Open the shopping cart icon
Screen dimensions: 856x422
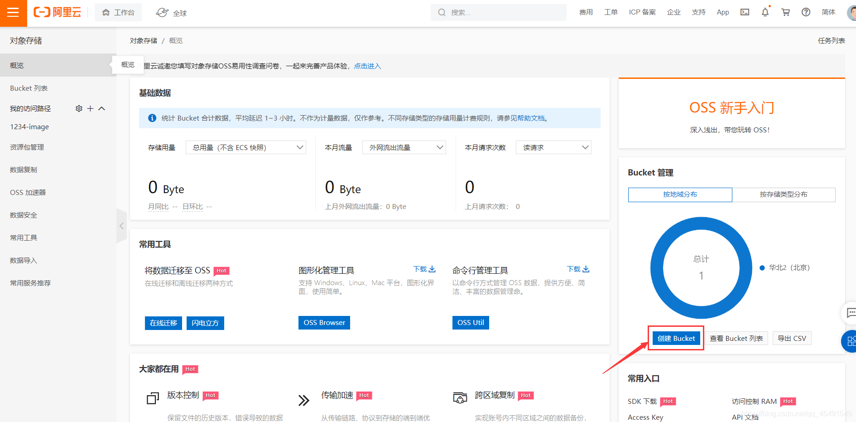[785, 12]
